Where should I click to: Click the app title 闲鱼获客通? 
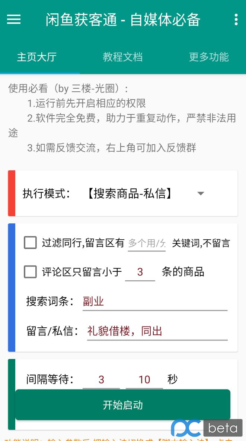point(123,19)
